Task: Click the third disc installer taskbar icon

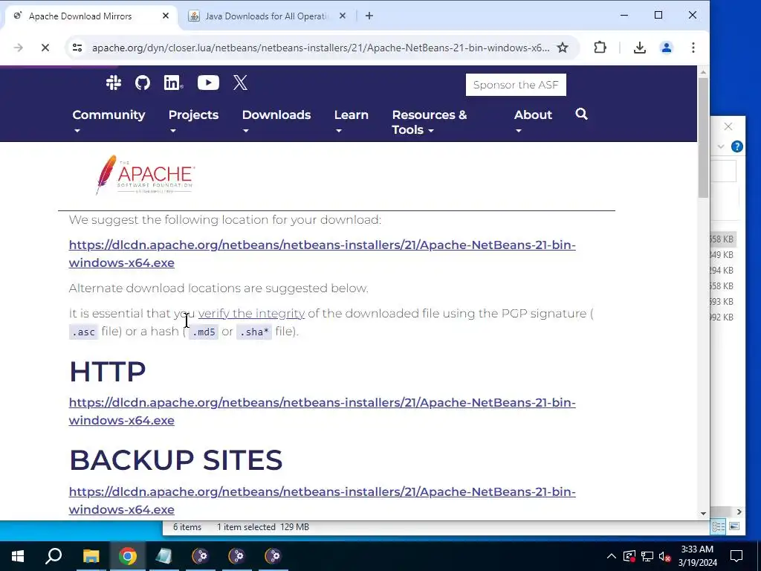Action: 273,556
